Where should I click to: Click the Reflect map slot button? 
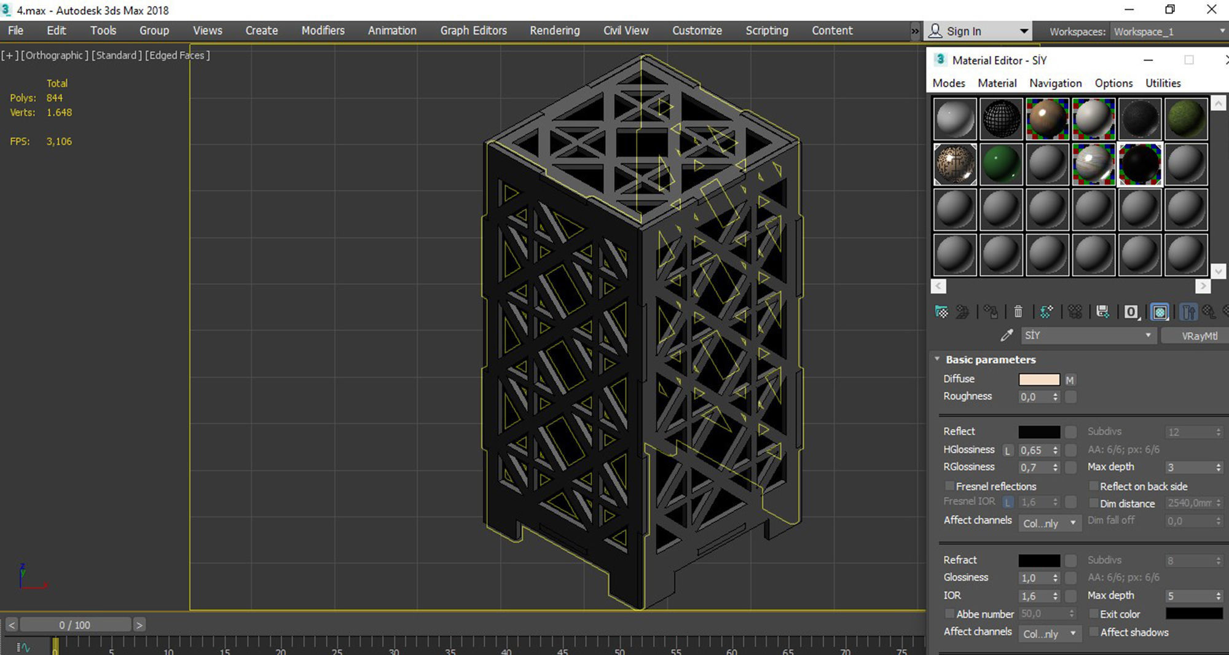pyautogui.click(x=1070, y=432)
